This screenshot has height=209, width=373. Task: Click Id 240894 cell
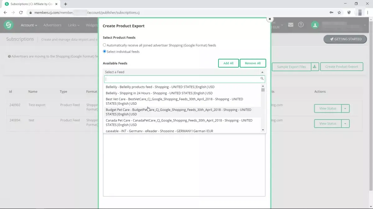click(x=15, y=120)
